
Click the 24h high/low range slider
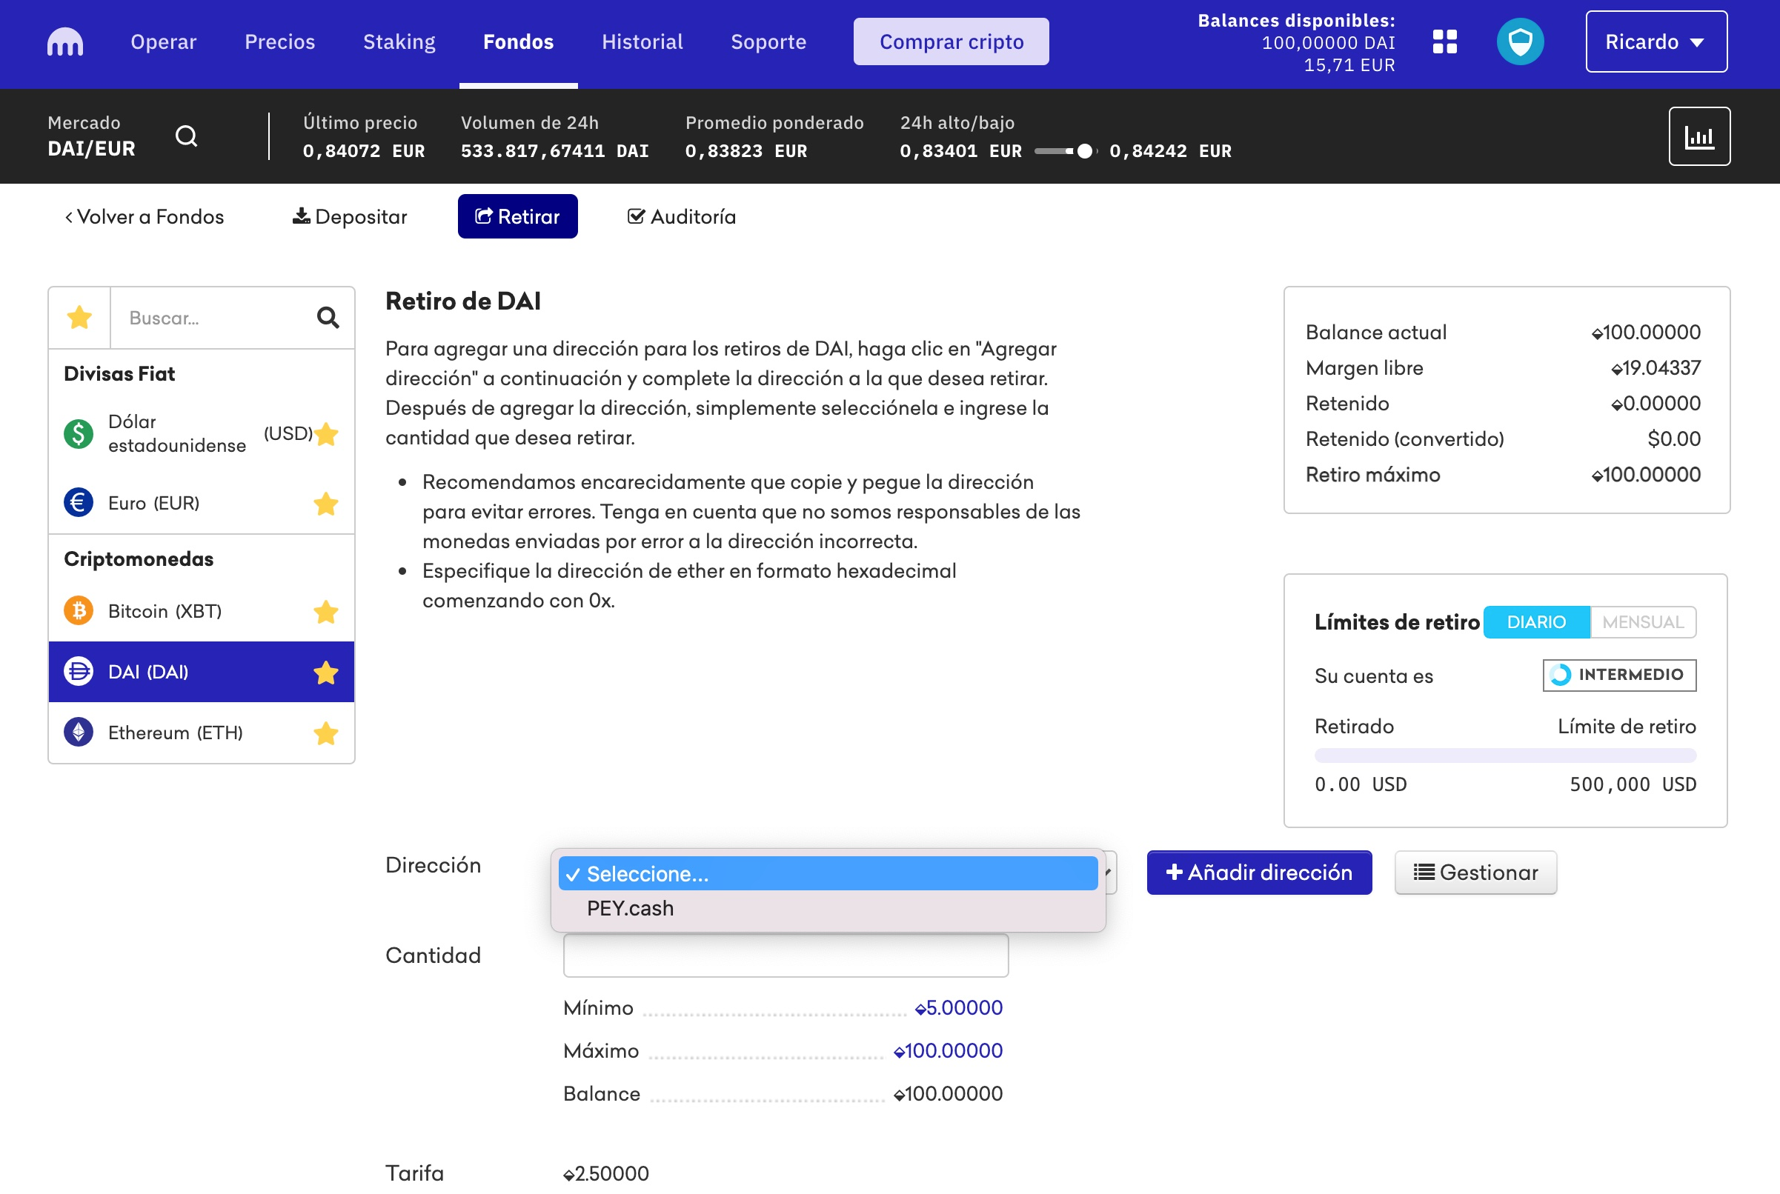(1065, 151)
